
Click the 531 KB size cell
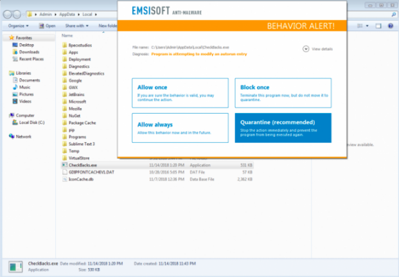coord(246,165)
